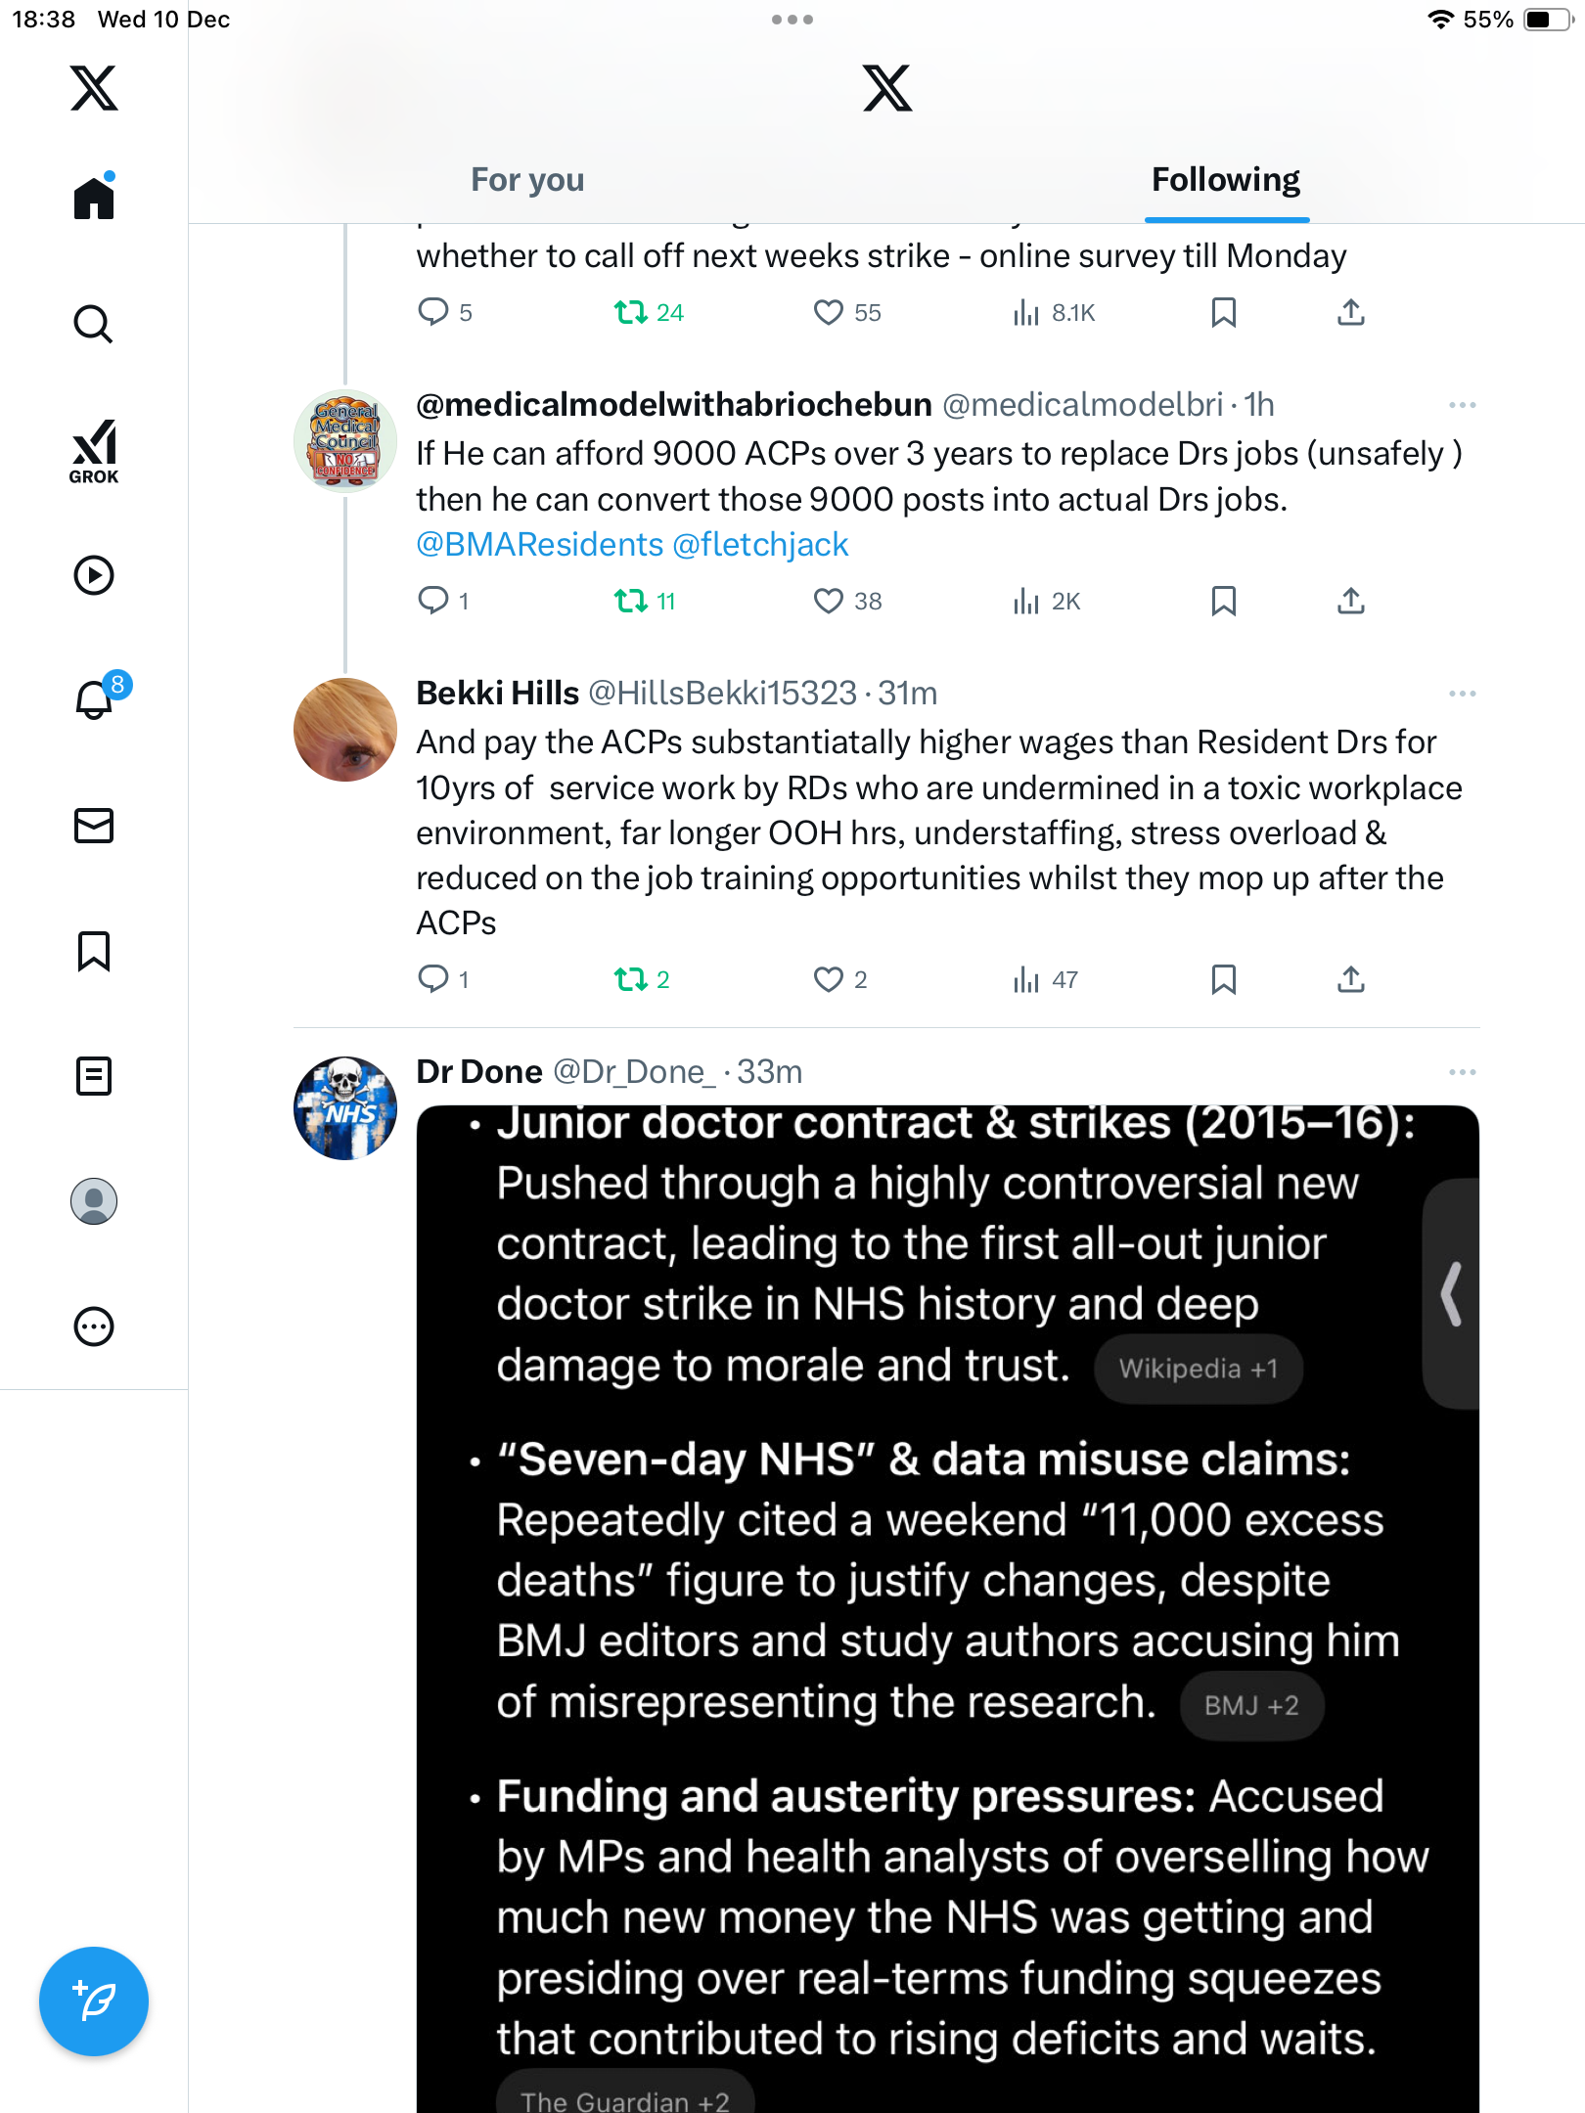The height and width of the screenshot is (2113, 1585).
Task: Open the @fletchjack mention link
Action: click(760, 545)
